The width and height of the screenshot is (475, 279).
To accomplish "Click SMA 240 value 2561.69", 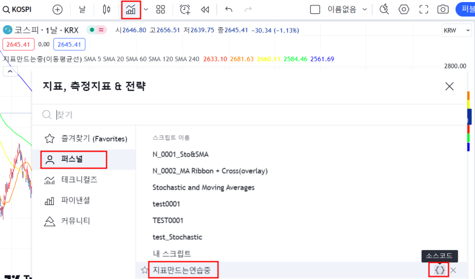I will pos(322,59).
